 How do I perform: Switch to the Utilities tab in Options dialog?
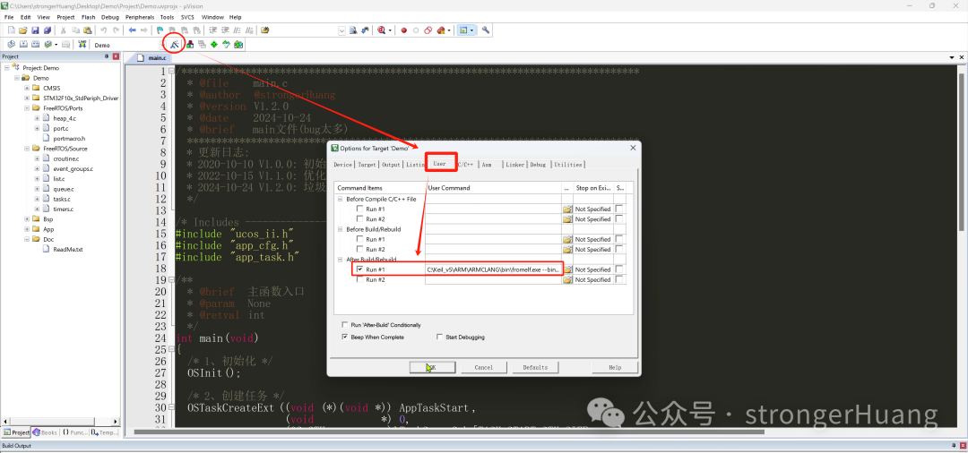pyautogui.click(x=567, y=165)
